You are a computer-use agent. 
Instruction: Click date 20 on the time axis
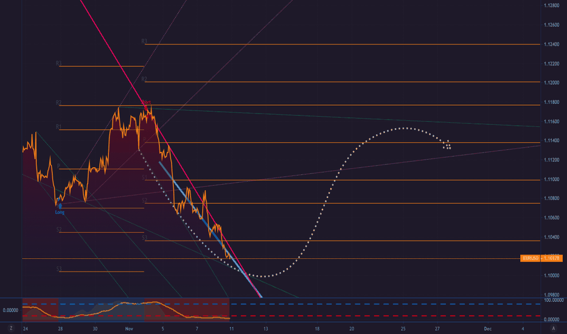tap(352, 329)
